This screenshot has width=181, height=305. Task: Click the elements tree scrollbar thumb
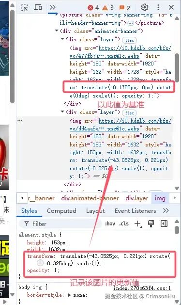pyautogui.click(x=177, y=68)
